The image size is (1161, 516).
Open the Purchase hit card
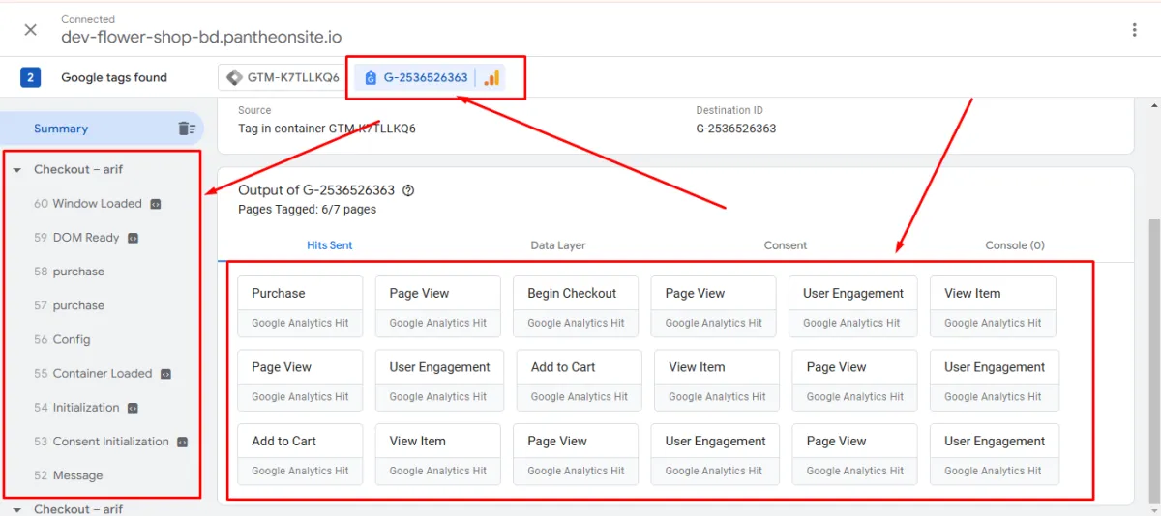pyautogui.click(x=300, y=306)
